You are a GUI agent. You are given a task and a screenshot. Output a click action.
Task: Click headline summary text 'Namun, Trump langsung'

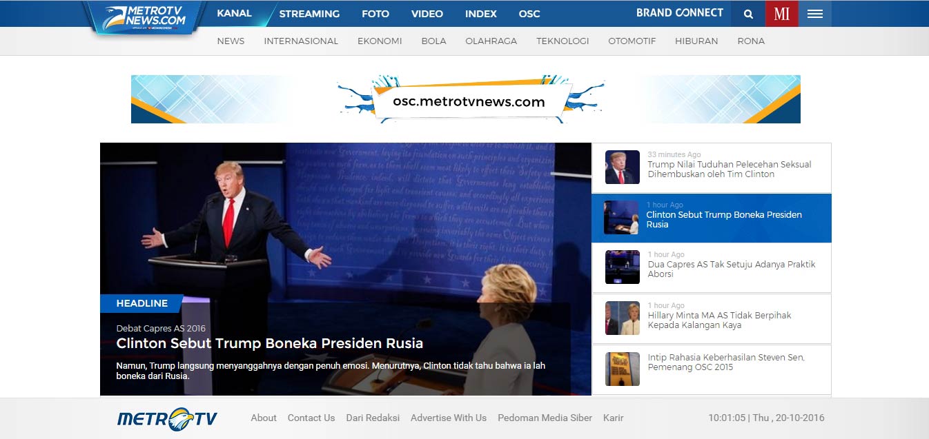point(331,371)
